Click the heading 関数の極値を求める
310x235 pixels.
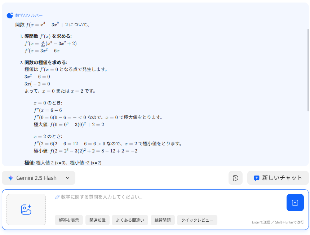pos(46,62)
